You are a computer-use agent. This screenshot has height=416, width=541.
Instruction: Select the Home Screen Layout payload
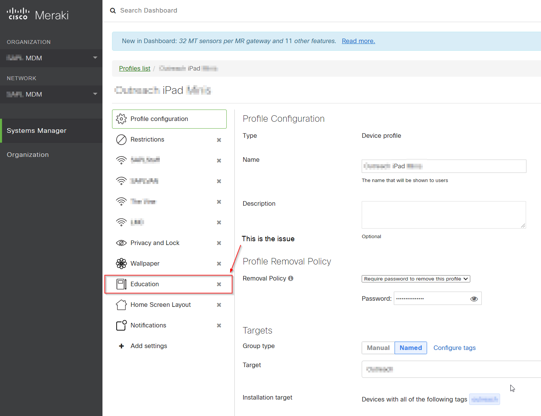coord(161,305)
